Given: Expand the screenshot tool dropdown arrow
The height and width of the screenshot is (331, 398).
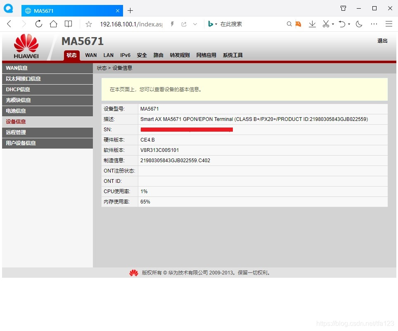Looking at the screenshot, I should (x=333, y=24).
